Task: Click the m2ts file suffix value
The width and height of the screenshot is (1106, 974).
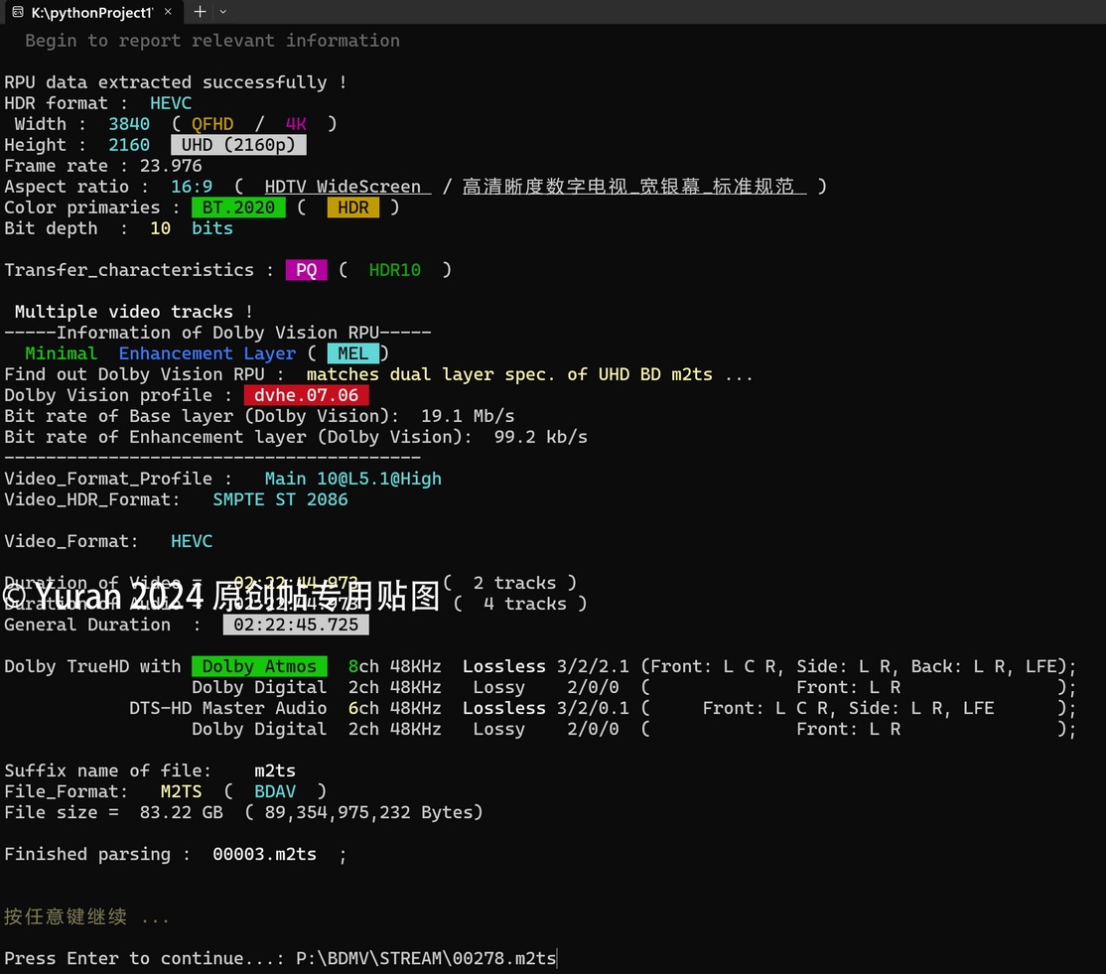Action: click(x=274, y=770)
